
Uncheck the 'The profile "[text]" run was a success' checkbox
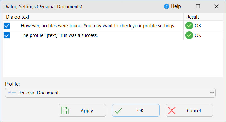click(x=7, y=35)
